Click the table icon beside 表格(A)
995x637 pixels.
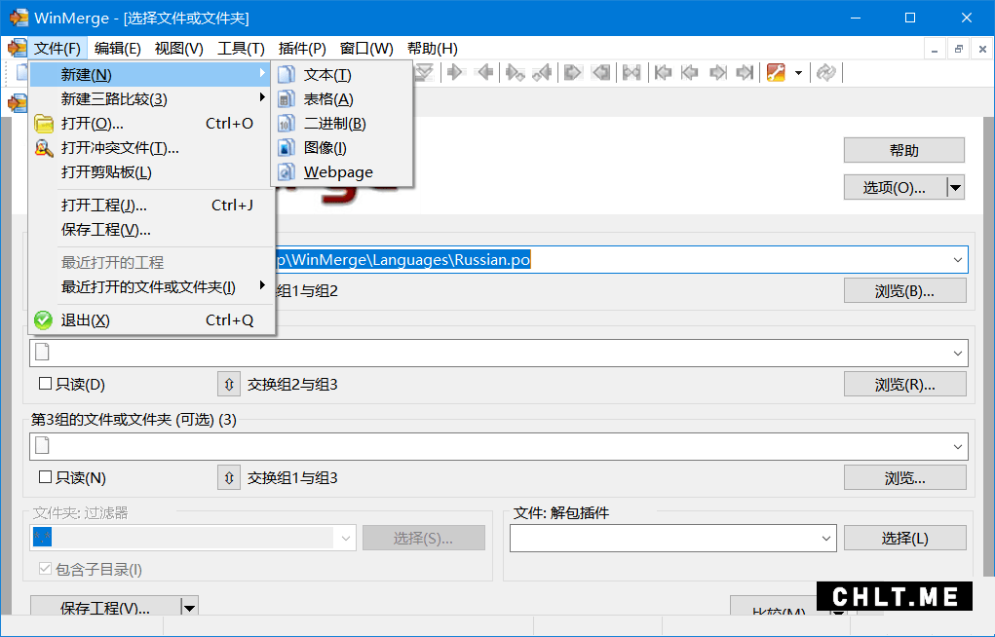click(287, 99)
